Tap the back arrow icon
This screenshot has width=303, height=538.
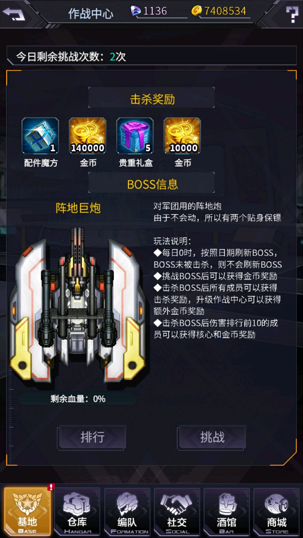coord(13,13)
